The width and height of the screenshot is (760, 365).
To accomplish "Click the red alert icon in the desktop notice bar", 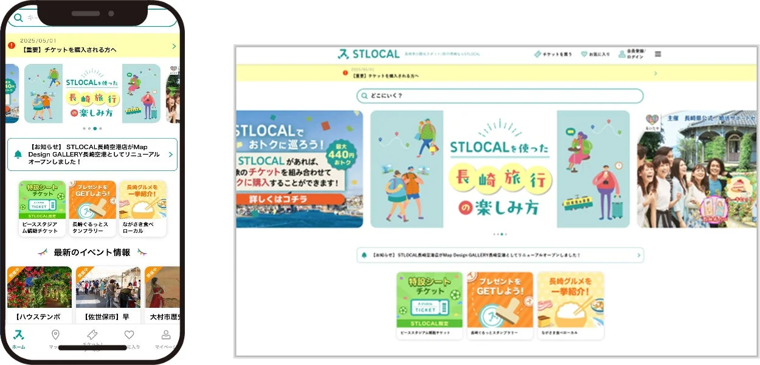I will tap(345, 73).
